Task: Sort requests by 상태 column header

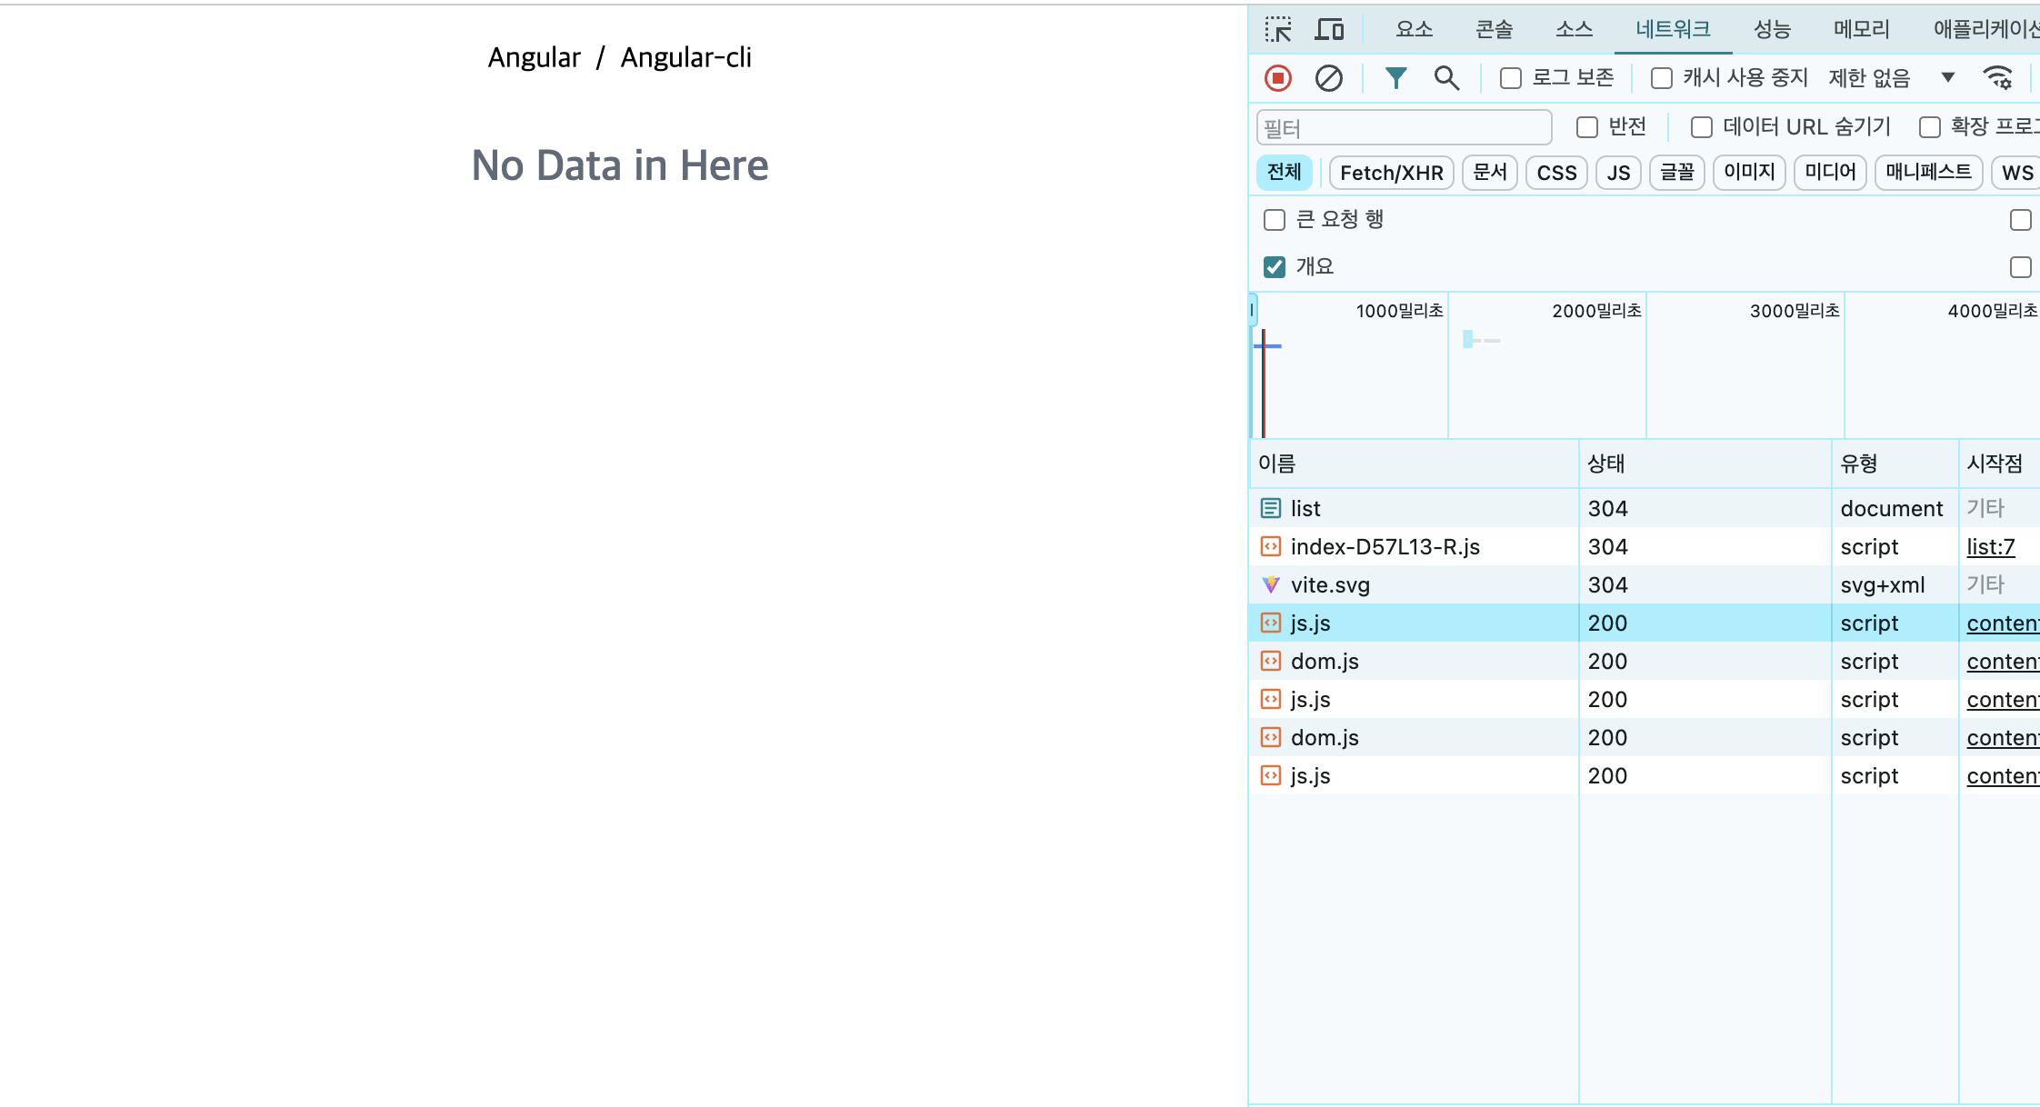Action: [1606, 464]
